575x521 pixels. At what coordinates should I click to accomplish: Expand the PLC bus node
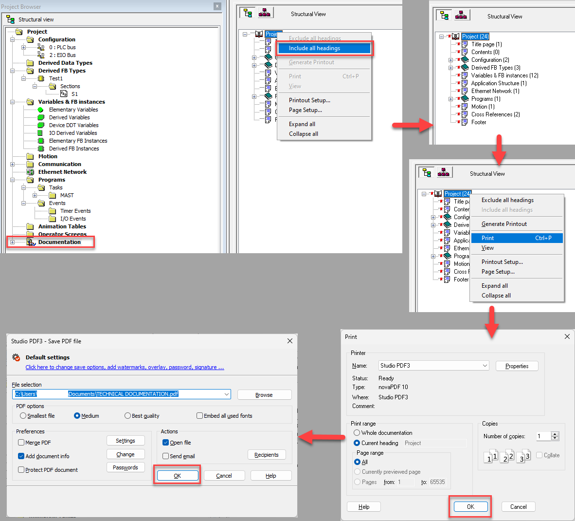[x=23, y=47]
